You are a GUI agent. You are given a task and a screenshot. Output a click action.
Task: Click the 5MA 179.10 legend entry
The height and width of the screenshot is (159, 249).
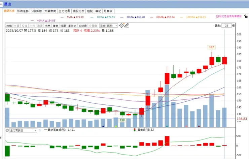coord(72,17)
